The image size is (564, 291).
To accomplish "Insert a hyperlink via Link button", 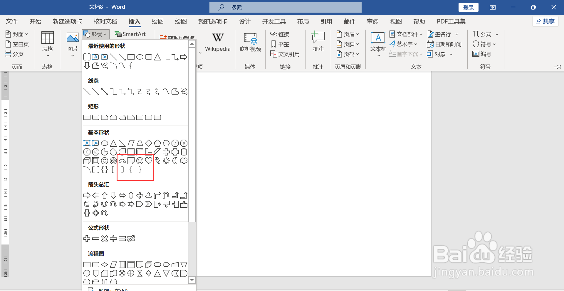I will (280, 34).
